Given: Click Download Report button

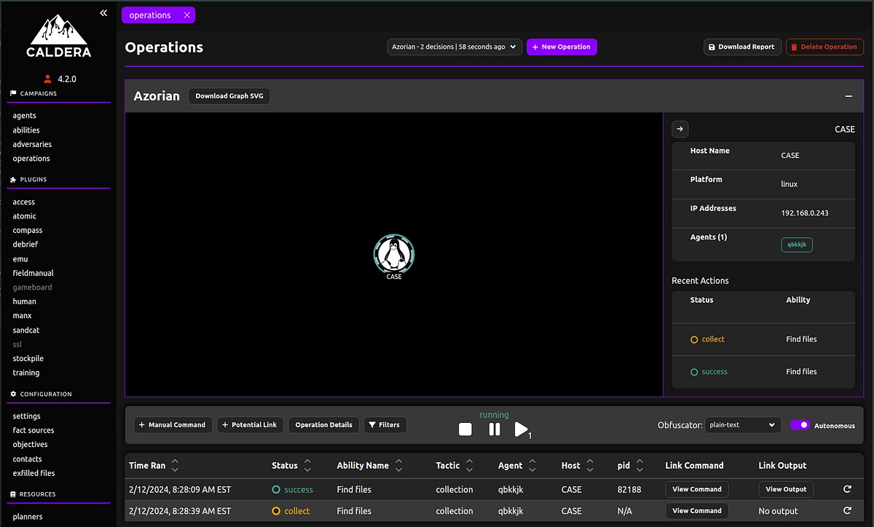Looking at the screenshot, I should (742, 47).
